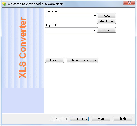The width and height of the screenshot is (137, 126).
Task: Close the Advanced XLS Converter window
Action: point(129,3)
